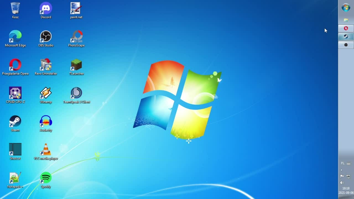The image size is (354, 199).
Task: Select the Discord desktop shortcut
Action: click(46, 11)
